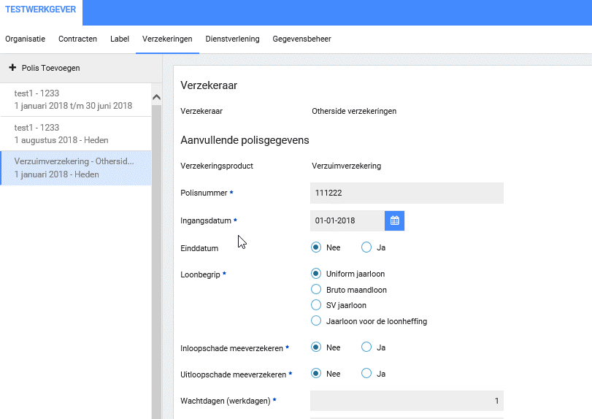Open the Gegevensbeheer tab
The width and height of the screenshot is (592, 419).
(301, 39)
